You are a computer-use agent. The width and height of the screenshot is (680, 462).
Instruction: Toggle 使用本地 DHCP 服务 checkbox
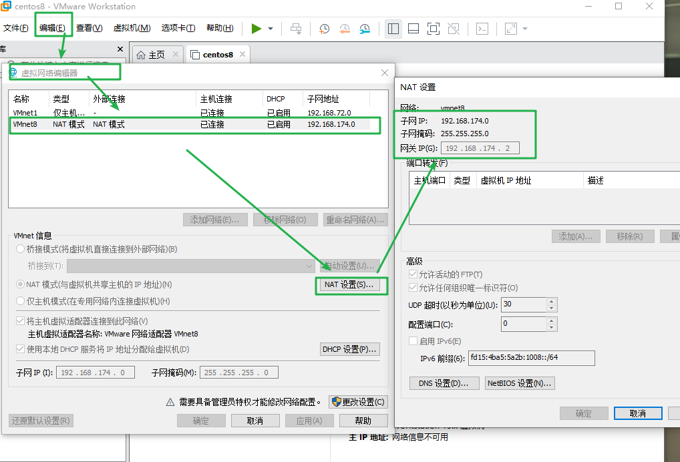click(20, 349)
